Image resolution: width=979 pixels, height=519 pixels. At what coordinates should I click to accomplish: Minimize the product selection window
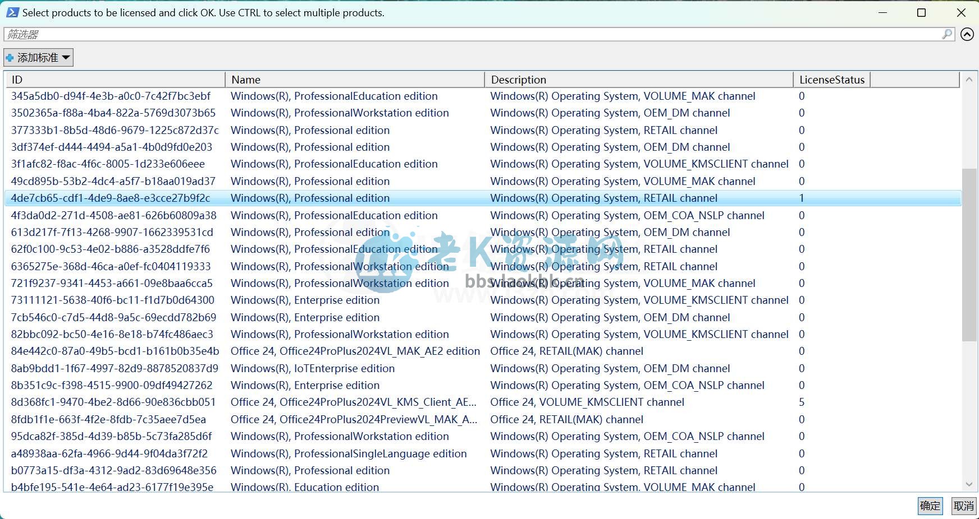[882, 12]
